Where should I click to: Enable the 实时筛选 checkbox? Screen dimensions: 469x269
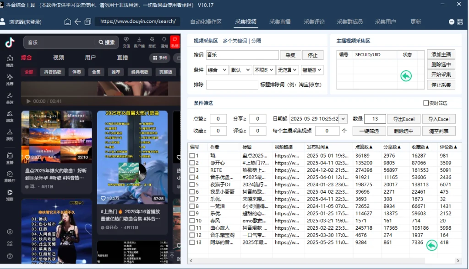pos(426,103)
